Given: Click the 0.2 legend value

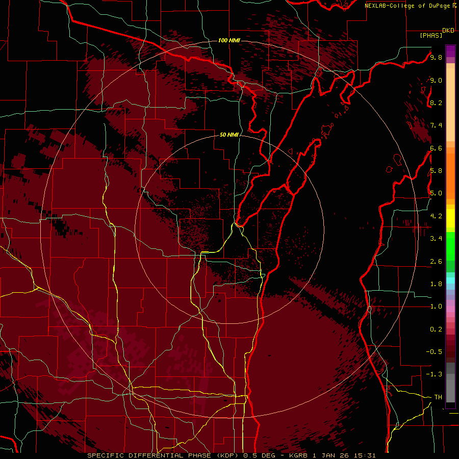Looking at the screenshot, I should pos(436,329).
